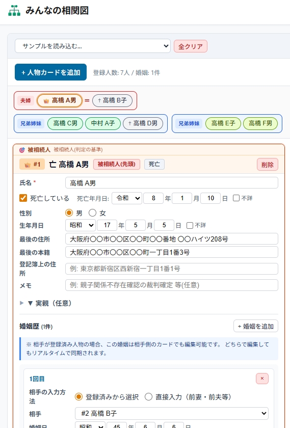Expand the 実親（任意） section
Screen dimensions: 290x428
45,303
